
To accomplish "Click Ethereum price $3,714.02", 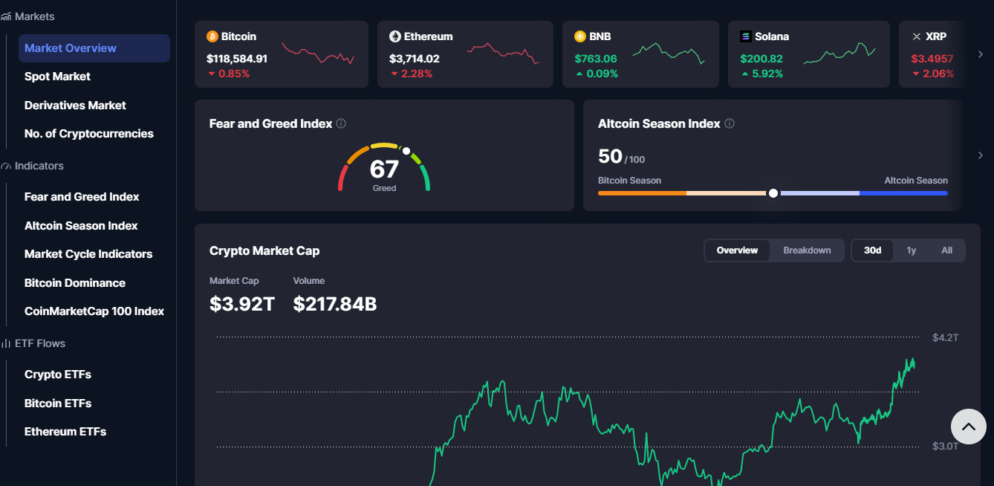I will coord(415,59).
